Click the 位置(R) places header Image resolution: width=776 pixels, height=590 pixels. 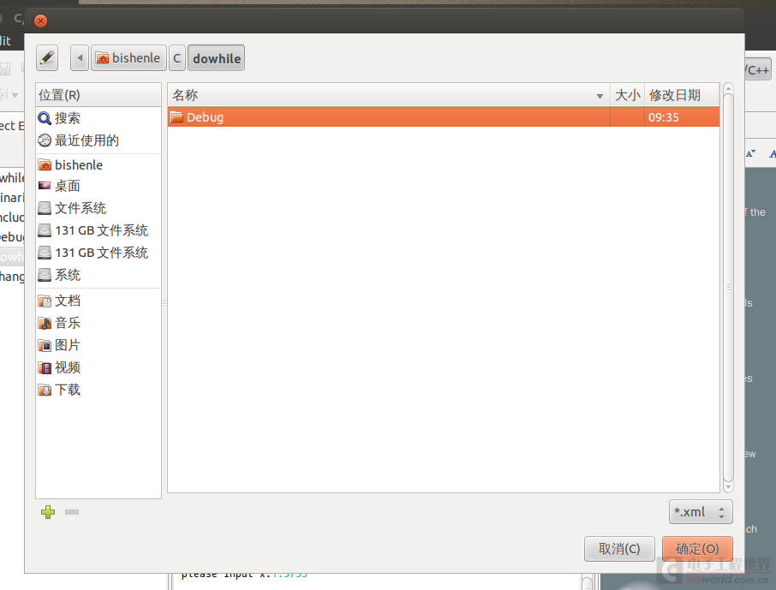(98, 95)
